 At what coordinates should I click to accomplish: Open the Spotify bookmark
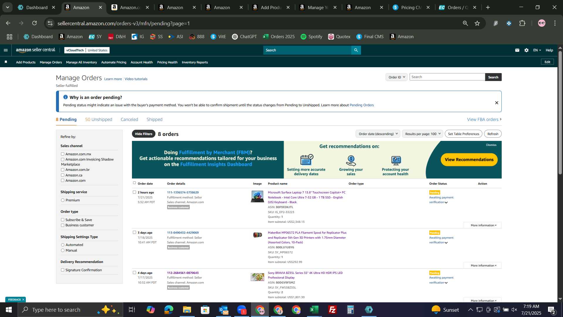[311, 37]
